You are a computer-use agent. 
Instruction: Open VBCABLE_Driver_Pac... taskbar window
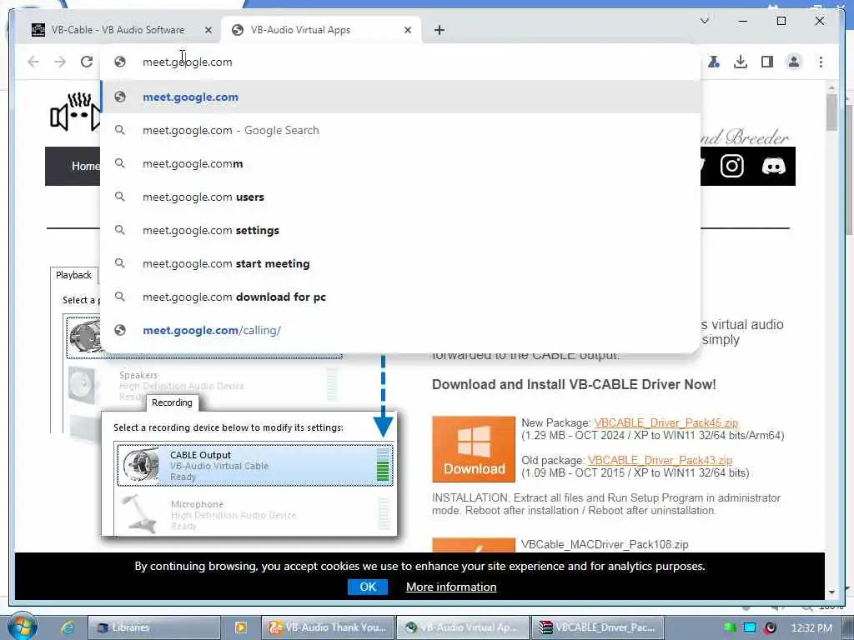pos(597,627)
